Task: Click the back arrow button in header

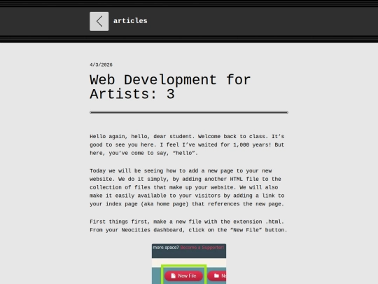Action: coord(99,21)
